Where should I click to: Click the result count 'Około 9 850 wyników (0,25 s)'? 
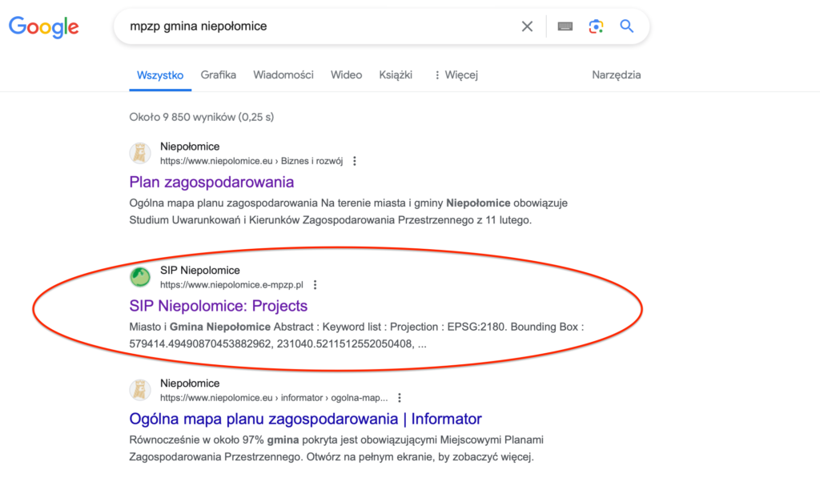click(201, 117)
